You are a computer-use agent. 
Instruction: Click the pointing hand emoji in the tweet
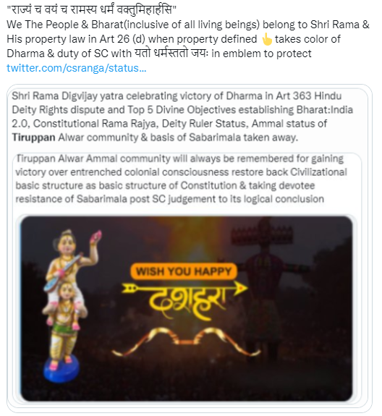click(x=266, y=40)
